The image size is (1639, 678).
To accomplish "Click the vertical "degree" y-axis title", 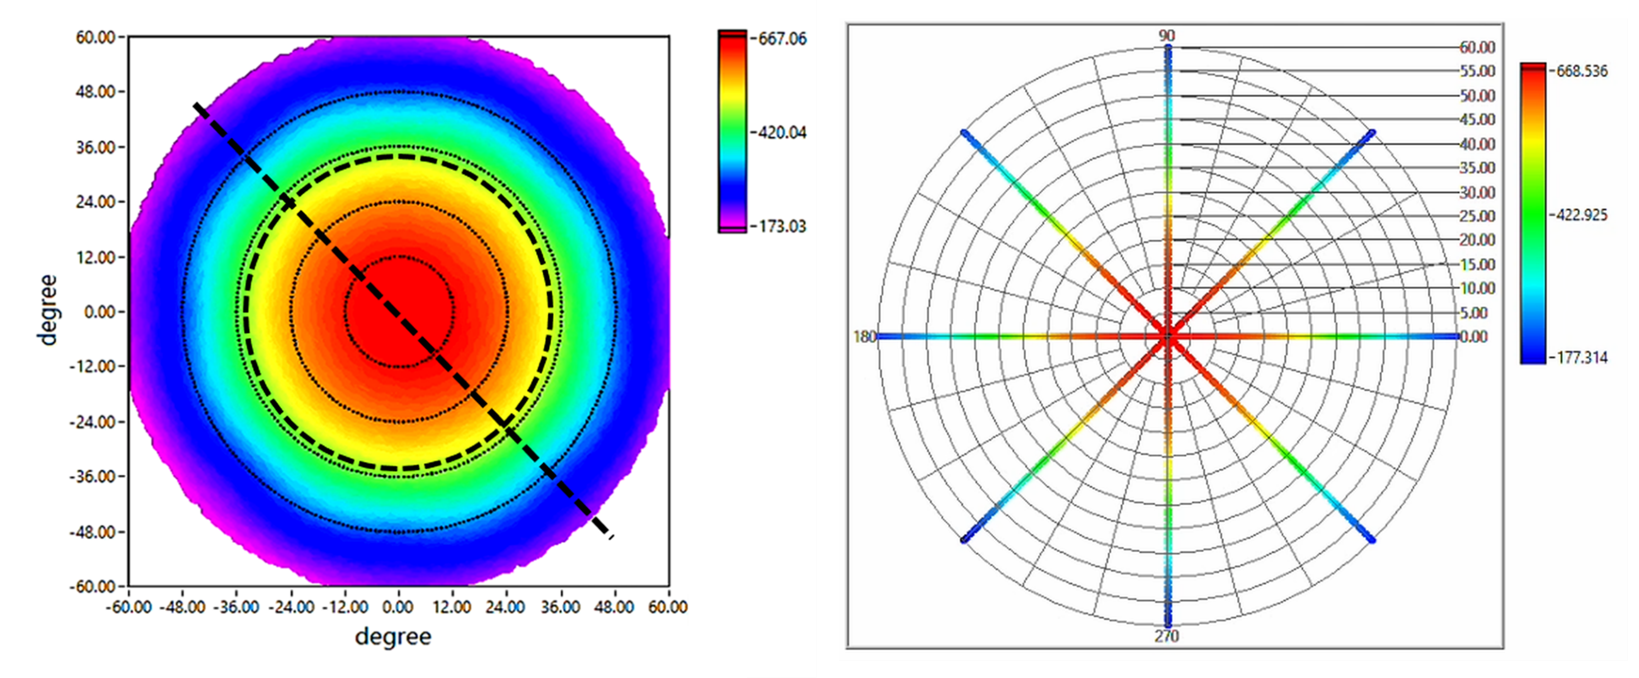I will tap(49, 310).
